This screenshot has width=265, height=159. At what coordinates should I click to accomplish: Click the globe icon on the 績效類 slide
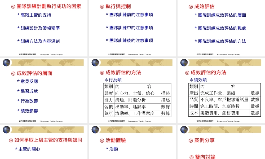184,63
